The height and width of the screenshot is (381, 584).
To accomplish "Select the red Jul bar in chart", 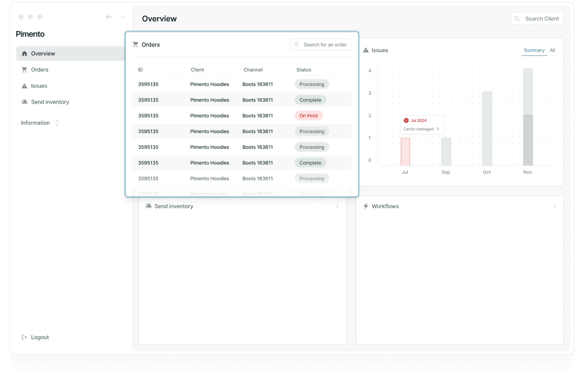I will pyautogui.click(x=405, y=152).
